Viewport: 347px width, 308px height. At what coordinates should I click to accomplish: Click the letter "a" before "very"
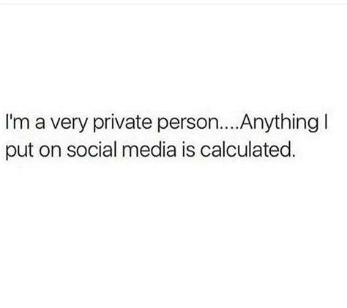[40, 124]
